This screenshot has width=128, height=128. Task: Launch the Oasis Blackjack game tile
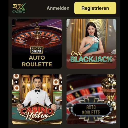pos(91,44)
